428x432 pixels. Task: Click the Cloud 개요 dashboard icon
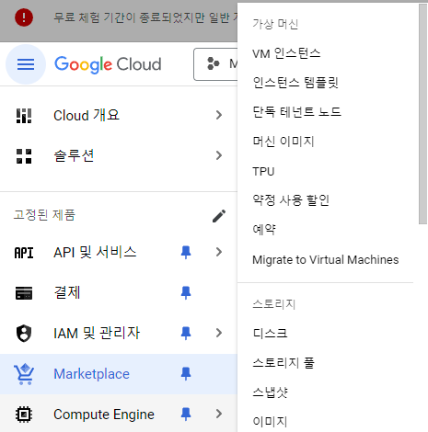pos(24,116)
